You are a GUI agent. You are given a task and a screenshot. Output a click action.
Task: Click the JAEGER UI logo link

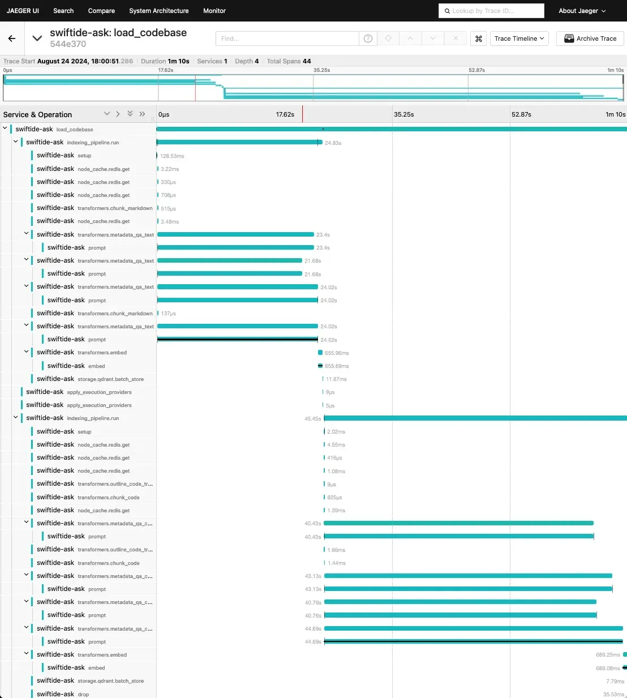[x=23, y=11]
